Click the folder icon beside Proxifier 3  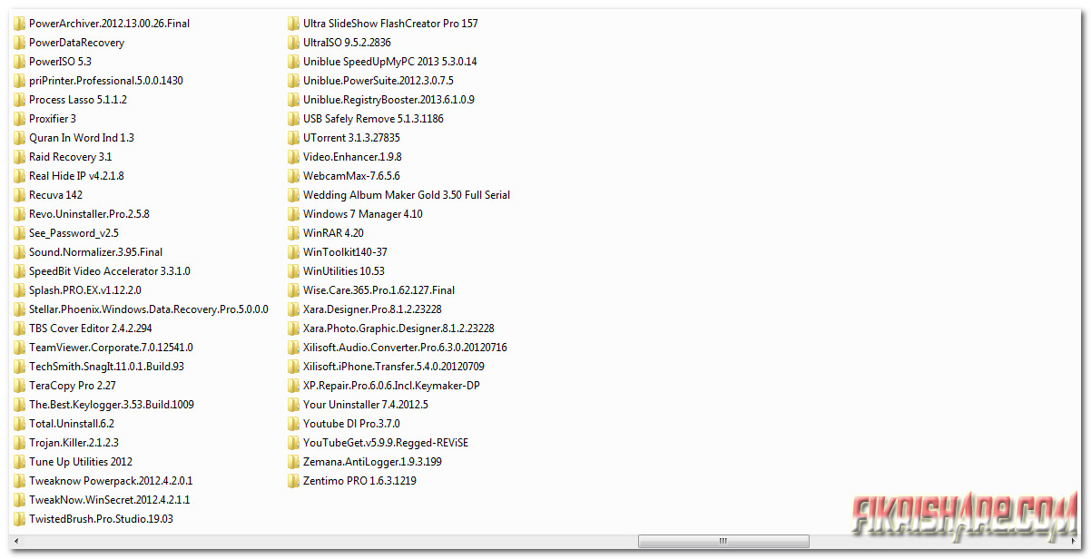point(20,119)
